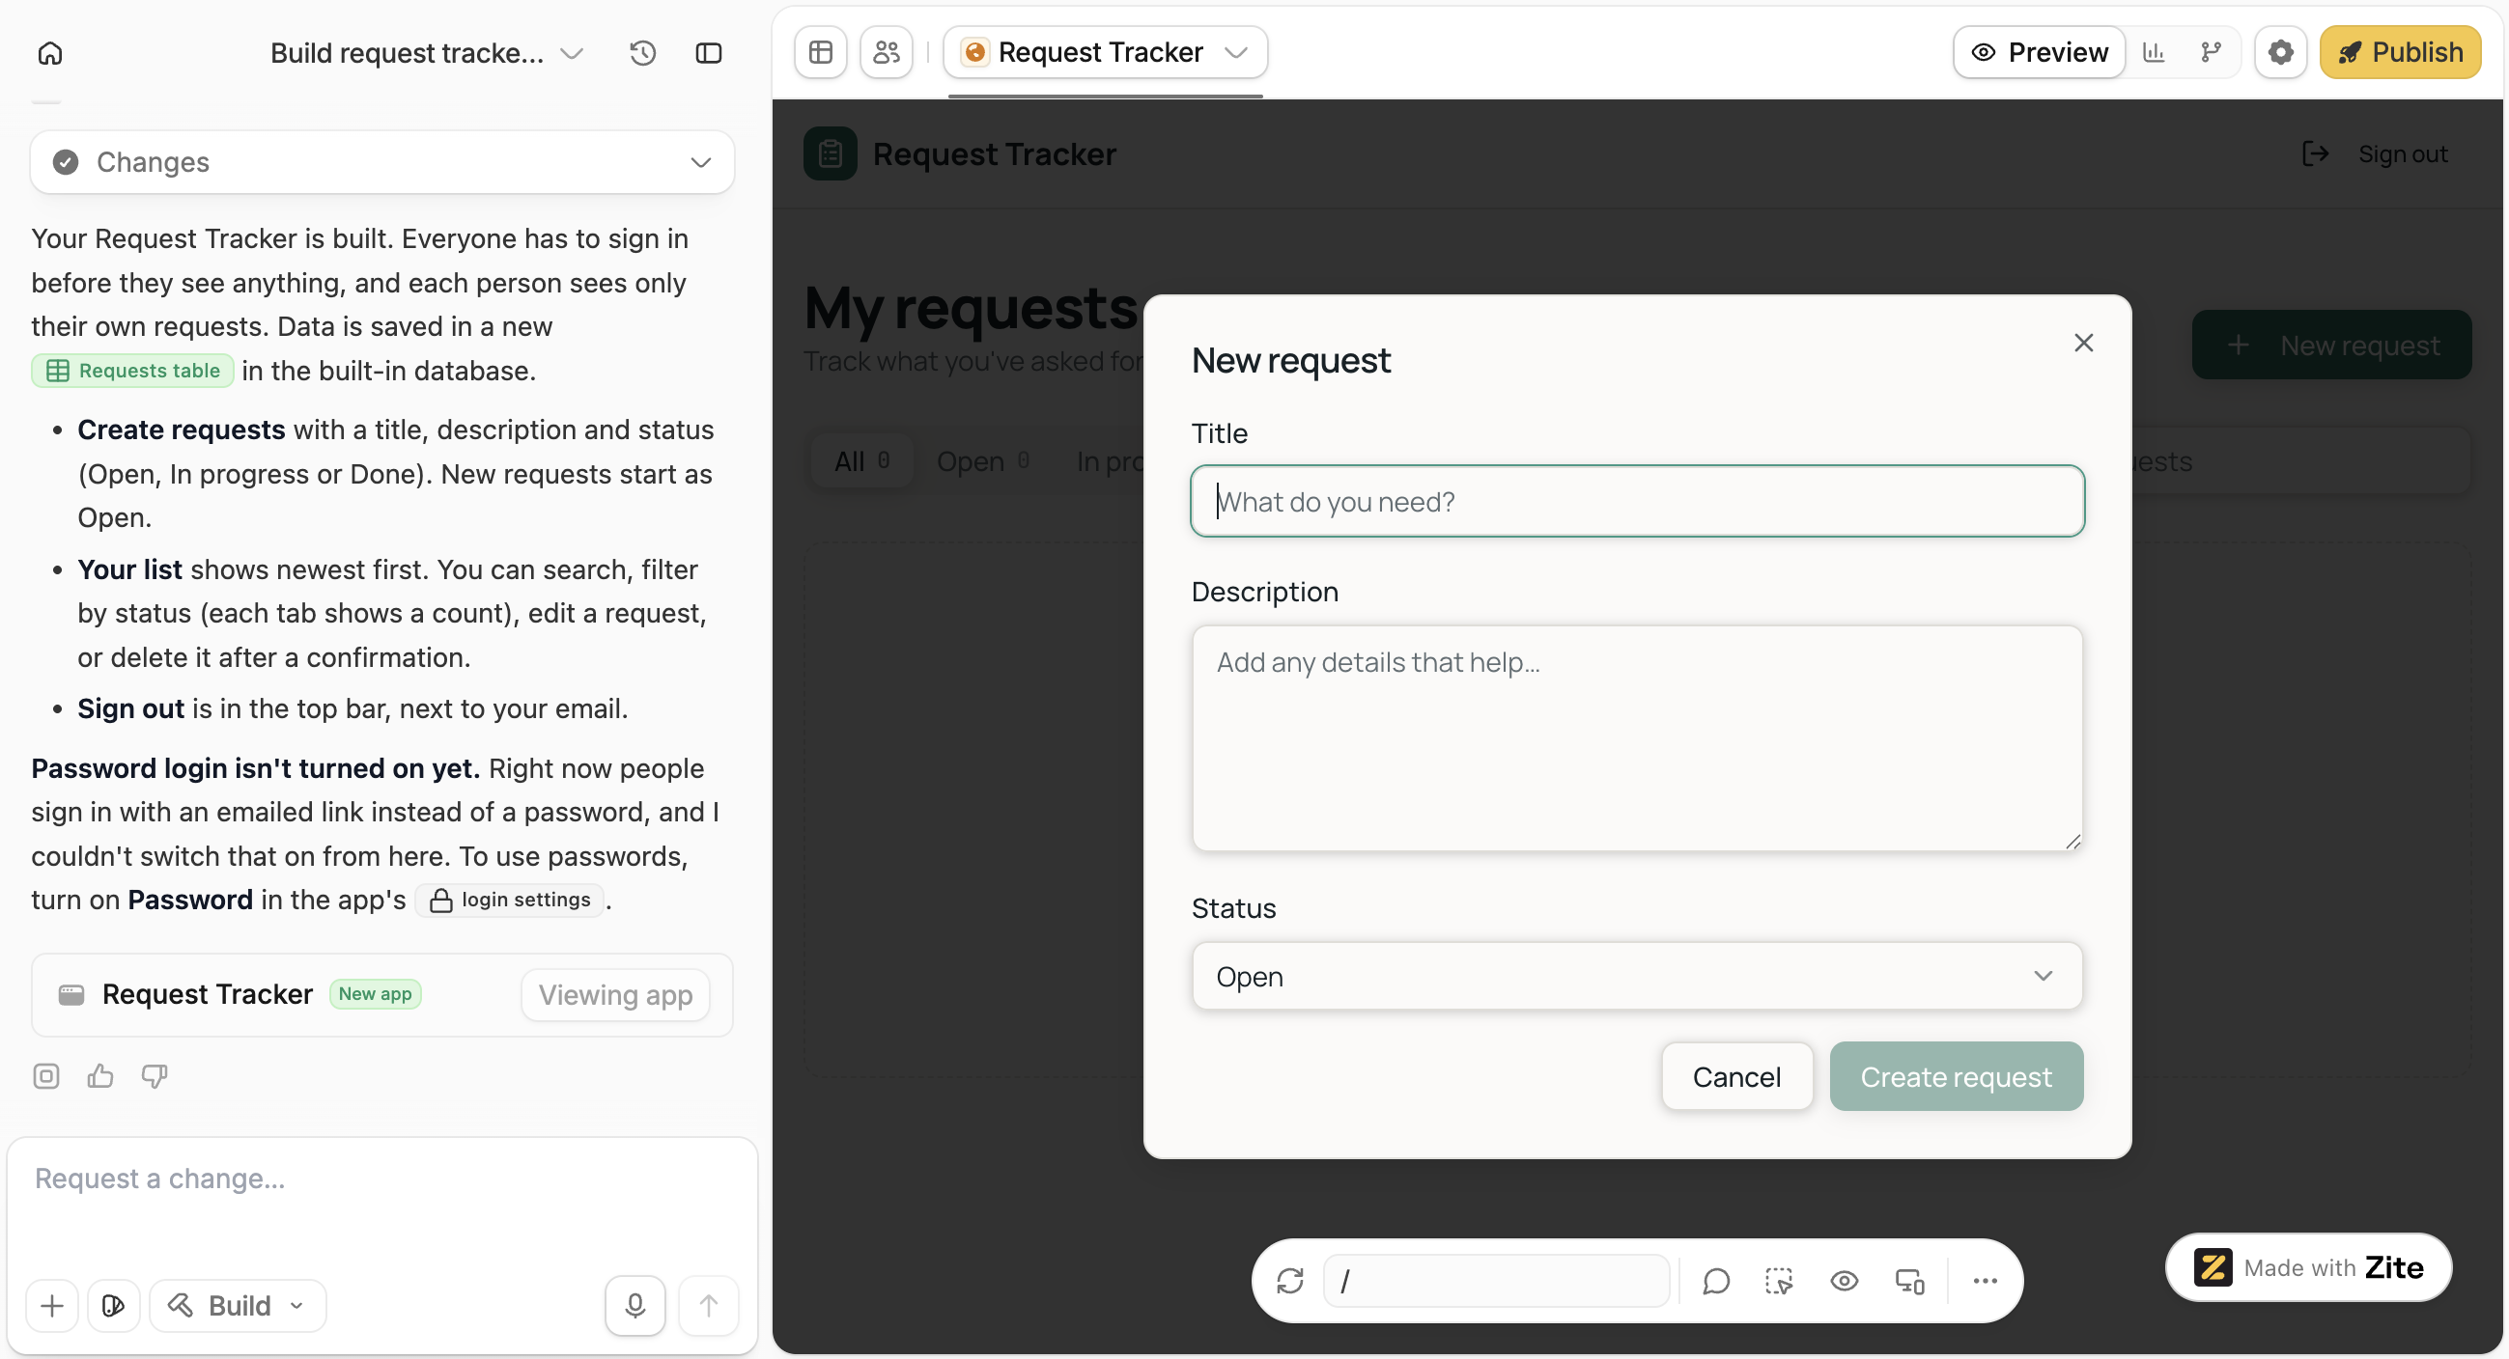Click the Preview button
This screenshot has width=2509, height=1359.
click(2039, 51)
